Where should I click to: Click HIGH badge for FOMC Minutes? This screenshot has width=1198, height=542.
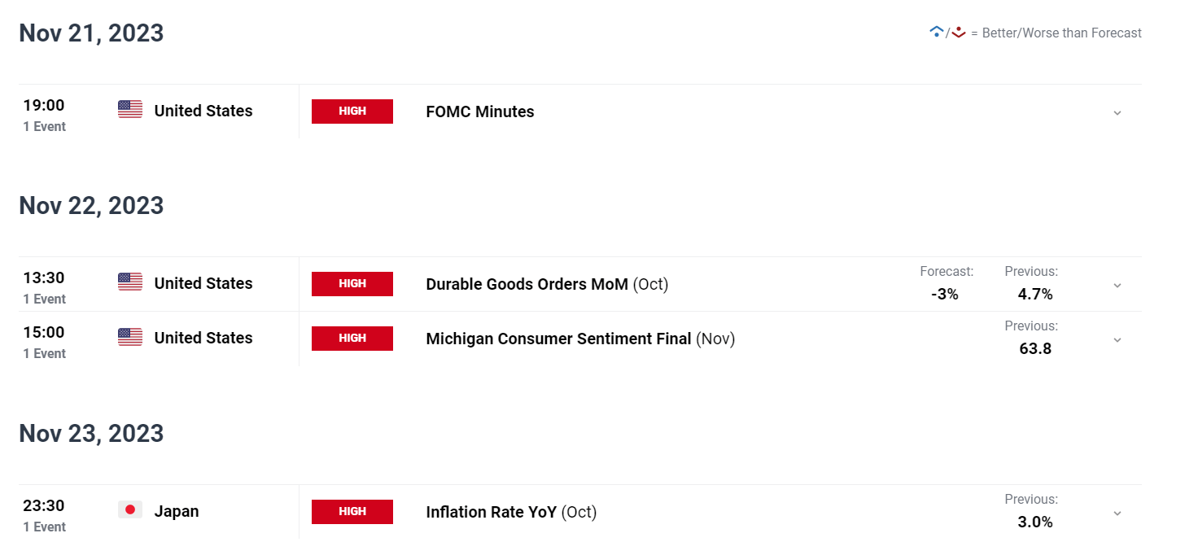pyautogui.click(x=352, y=111)
